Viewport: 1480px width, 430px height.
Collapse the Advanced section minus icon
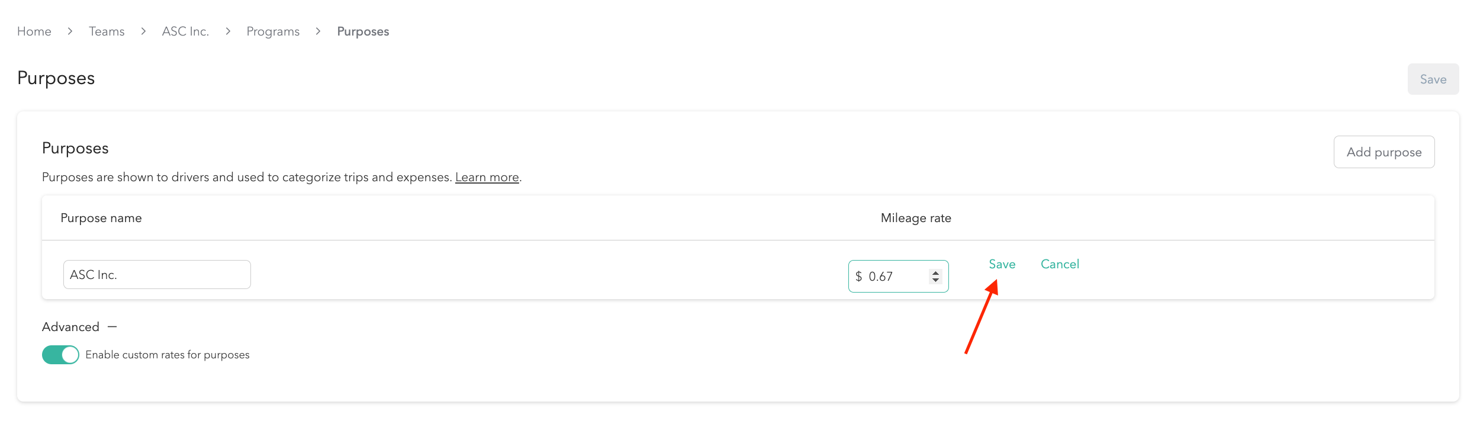click(x=112, y=327)
